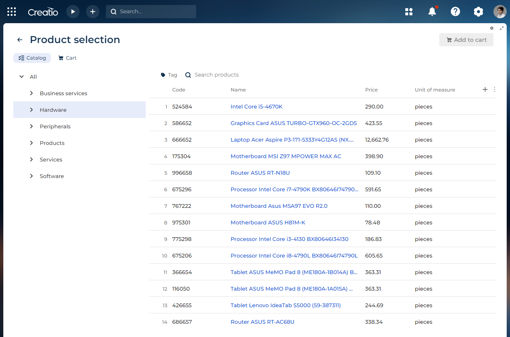510x337 pixels.
Task: Open Processor Intel Core i3-4130 link
Action: tap(289, 239)
